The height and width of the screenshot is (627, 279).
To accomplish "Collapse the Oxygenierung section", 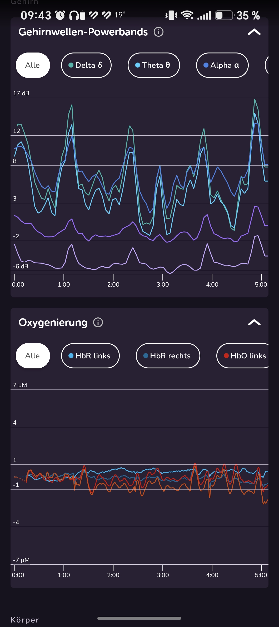I will click(x=254, y=322).
